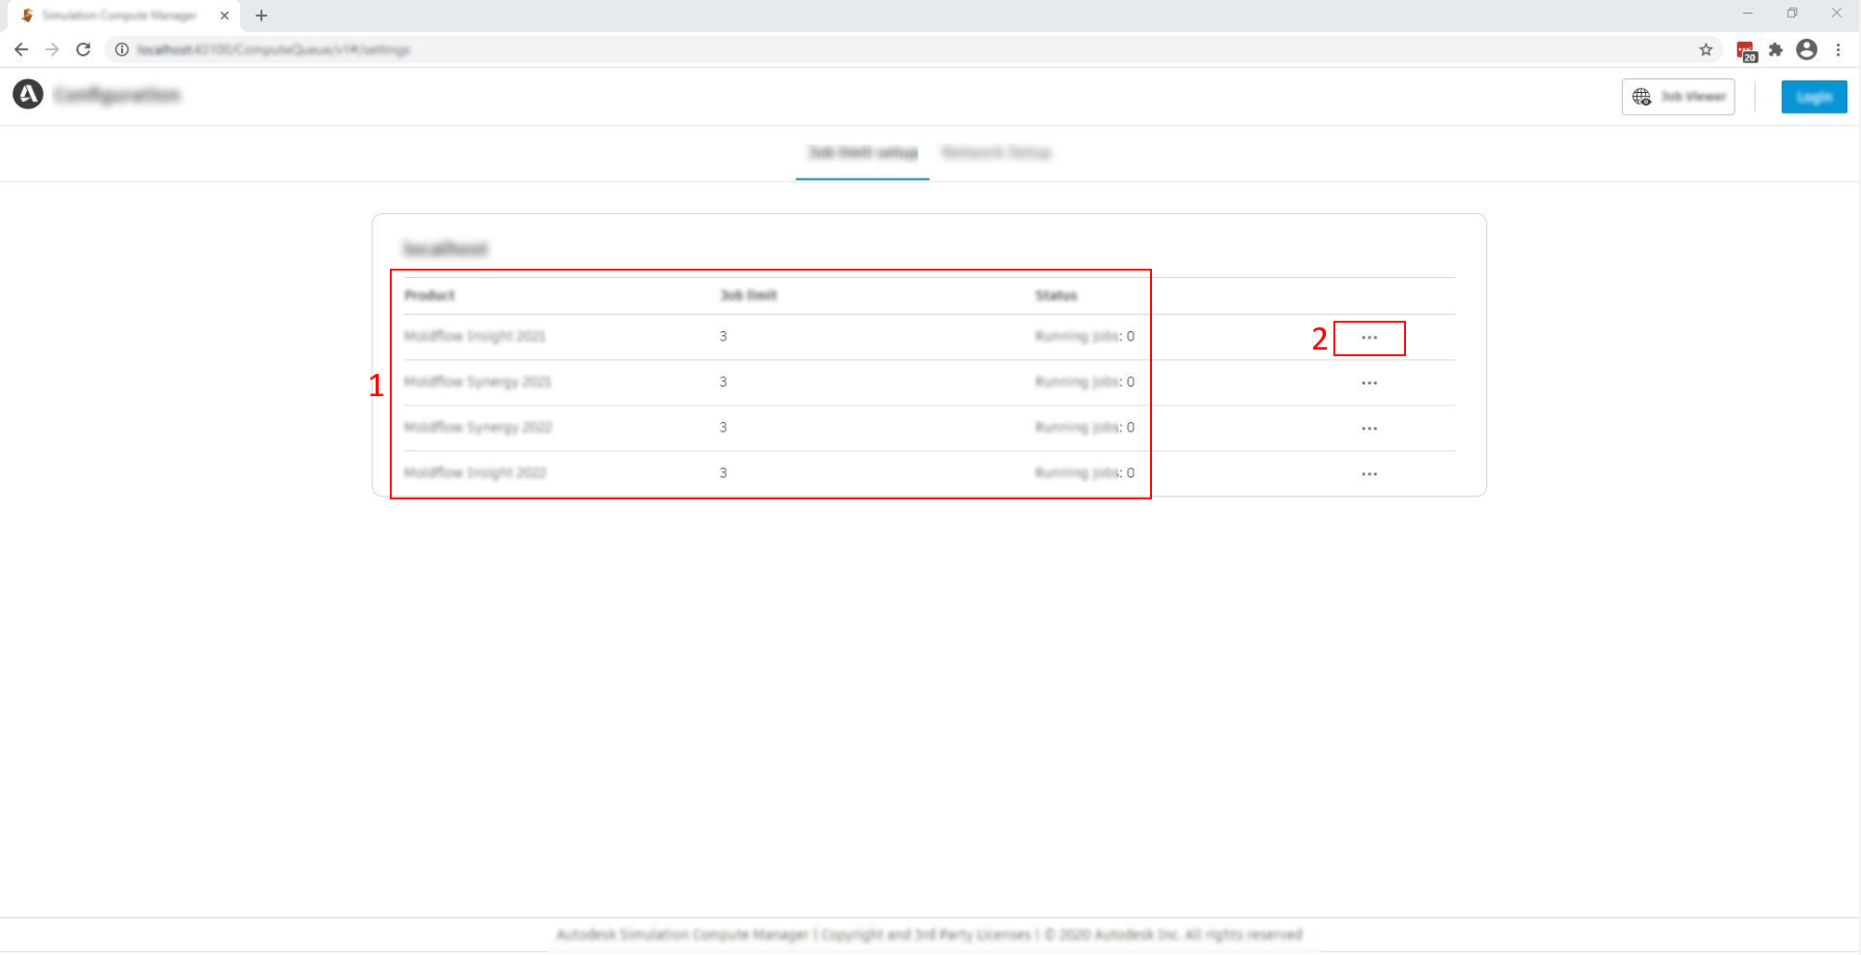Click the job limit value for Moldflow Synergy 2022
Image resolution: width=1861 pixels, height=955 pixels.
click(723, 427)
